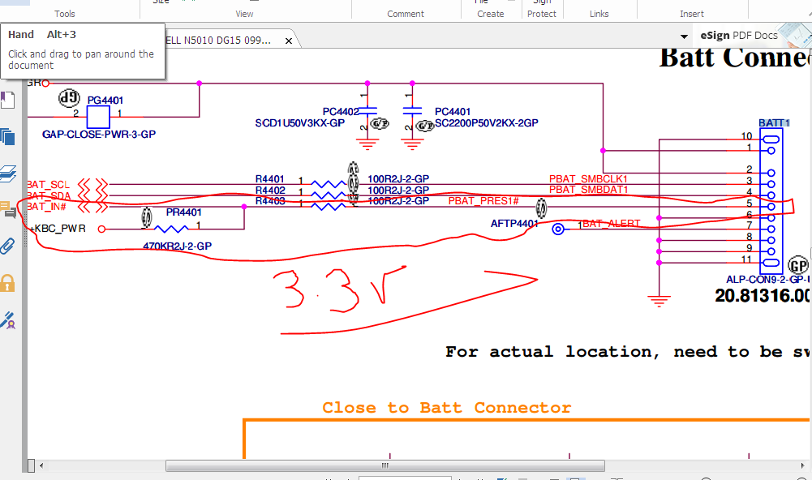Click the Insert ribbon group label
Viewport: 812px width, 480px height.
point(692,14)
